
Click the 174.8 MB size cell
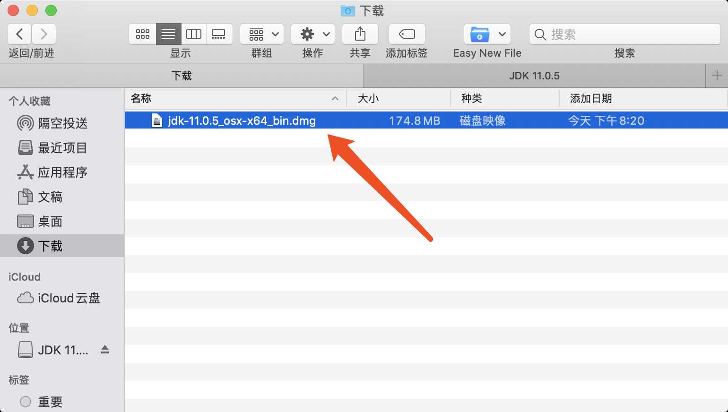[415, 120]
